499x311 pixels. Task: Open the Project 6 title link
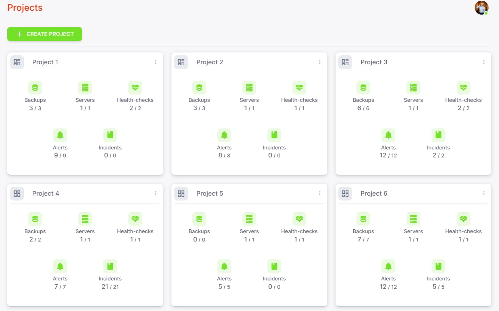point(374,194)
